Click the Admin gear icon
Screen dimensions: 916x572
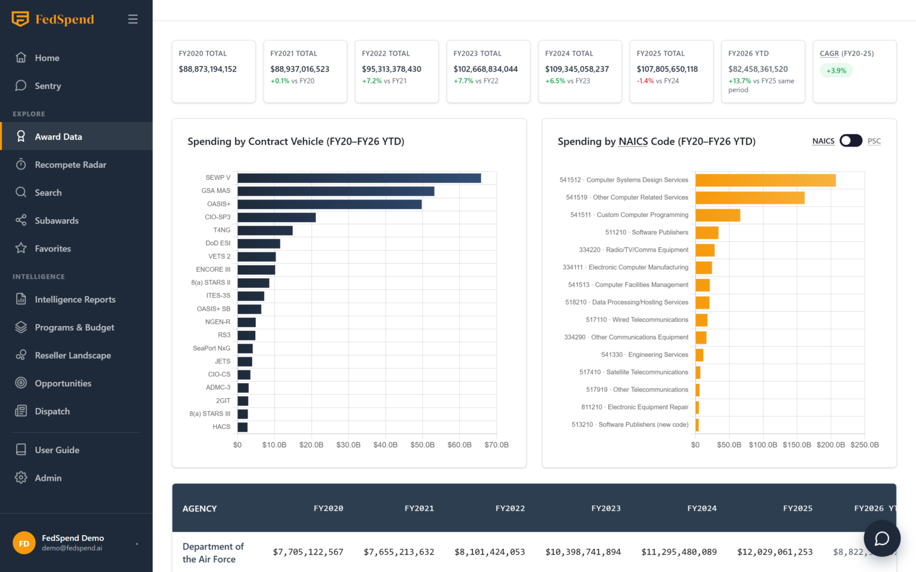(x=21, y=478)
